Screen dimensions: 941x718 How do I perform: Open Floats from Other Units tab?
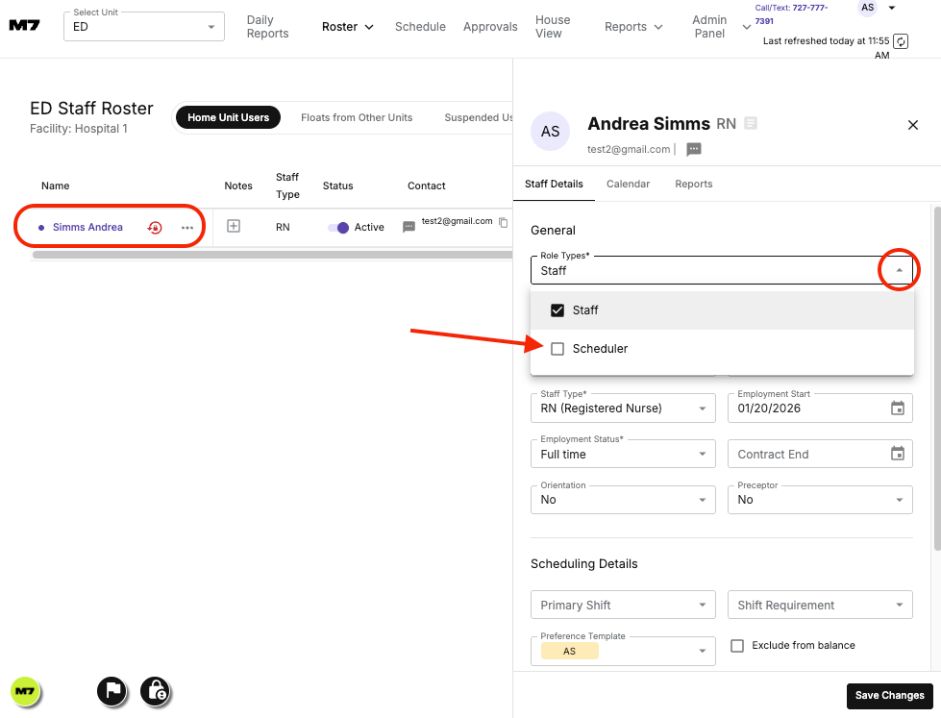click(x=357, y=117)
